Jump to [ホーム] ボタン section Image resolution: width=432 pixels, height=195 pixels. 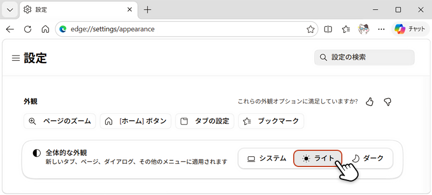(x=136, y=121)
